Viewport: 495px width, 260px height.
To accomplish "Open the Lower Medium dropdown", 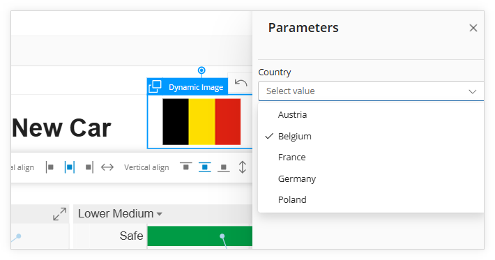I will point(120,214).
